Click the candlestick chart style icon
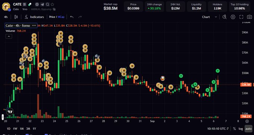 click(x=16, y=17)
